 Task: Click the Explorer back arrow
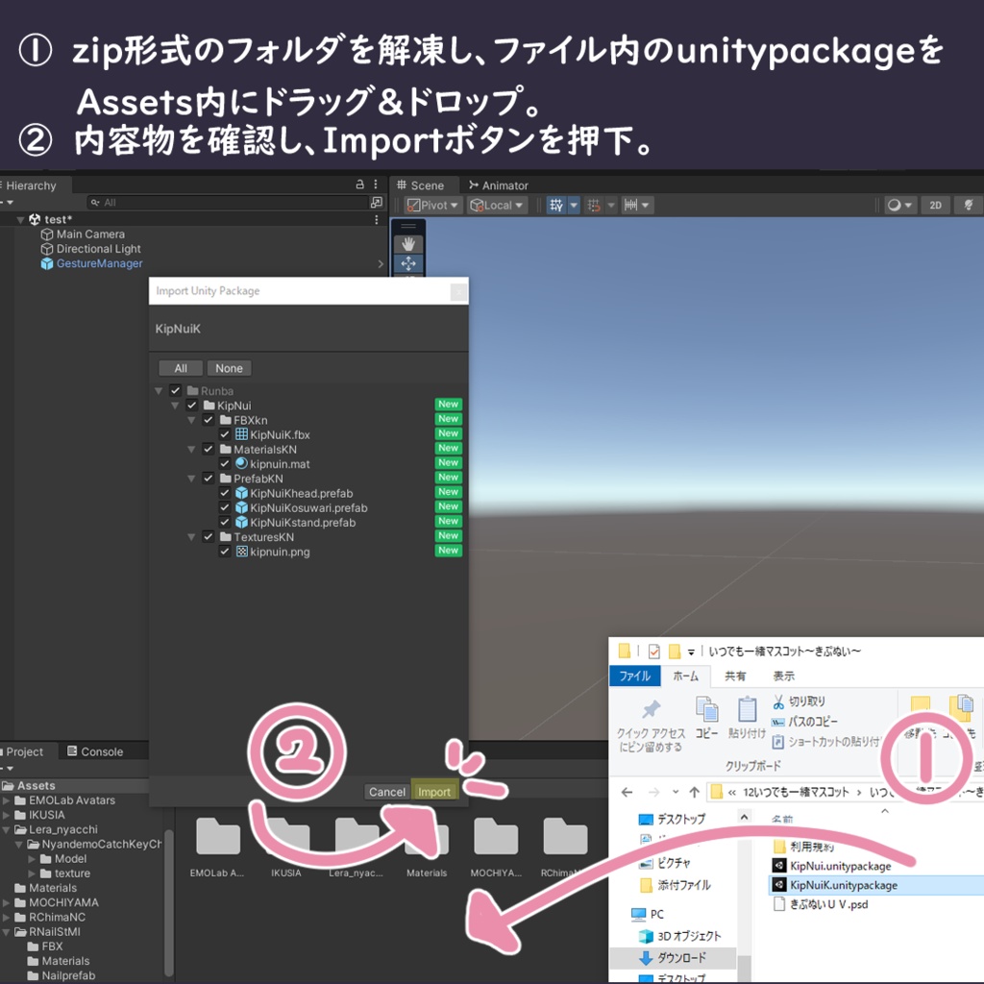pos(627,792)
